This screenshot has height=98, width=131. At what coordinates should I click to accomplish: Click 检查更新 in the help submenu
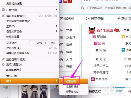74,81
